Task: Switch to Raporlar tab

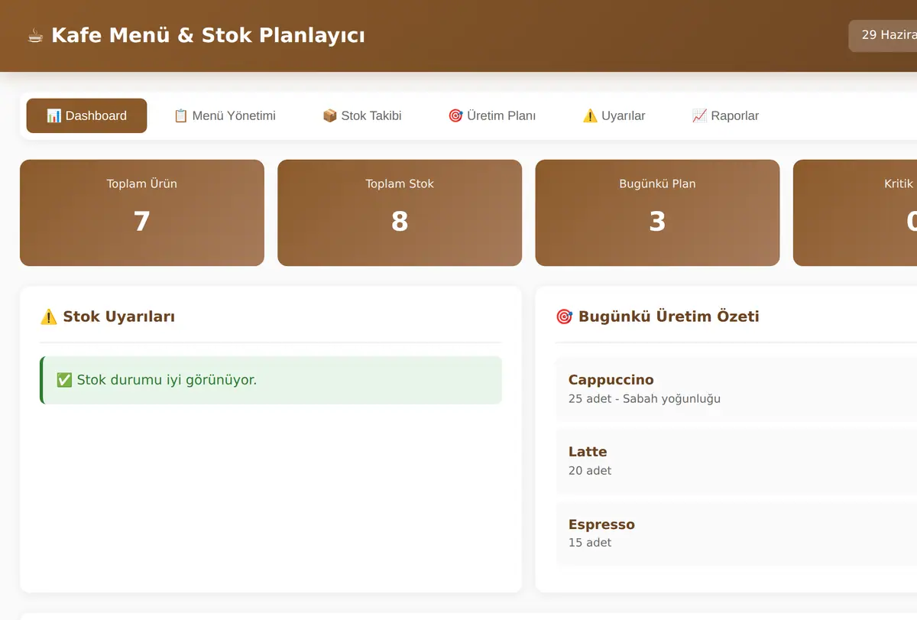Action: coord(725,115)
